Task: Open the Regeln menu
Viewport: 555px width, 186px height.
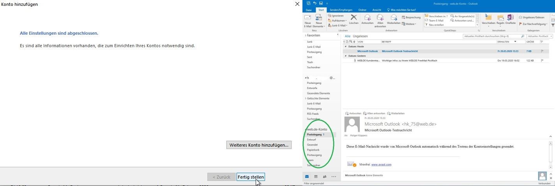Action: [x=500, y=19]
